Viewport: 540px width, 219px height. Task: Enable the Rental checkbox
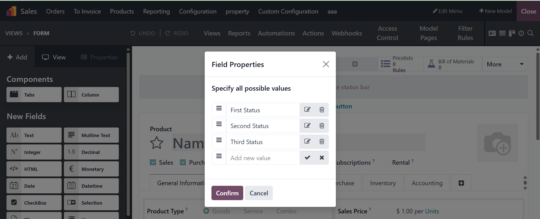click(x=386, y=162)
